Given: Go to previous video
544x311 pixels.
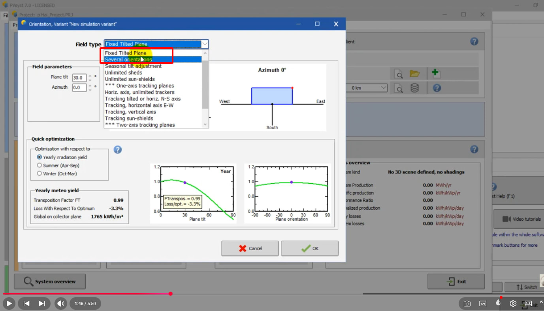Looking at the screenshot, I should [26, 304].
